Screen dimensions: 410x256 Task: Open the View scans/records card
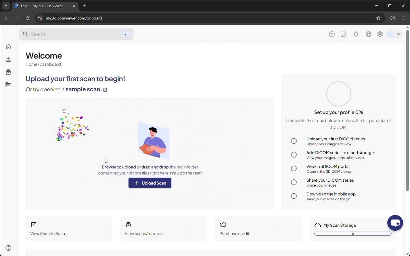[164, 229]
